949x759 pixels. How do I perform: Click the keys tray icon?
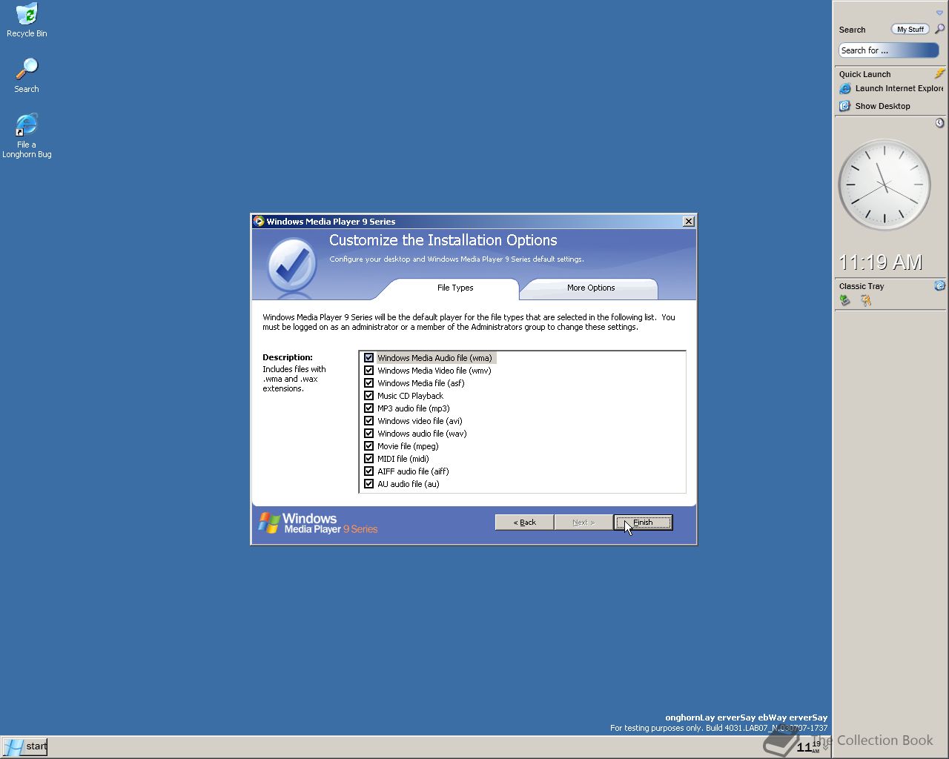click(x=865, y=300)
